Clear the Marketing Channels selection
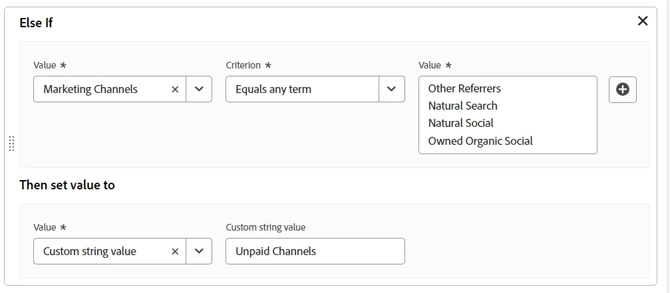Viewport: 670px width, 293px height. click(x=175, y=90)
